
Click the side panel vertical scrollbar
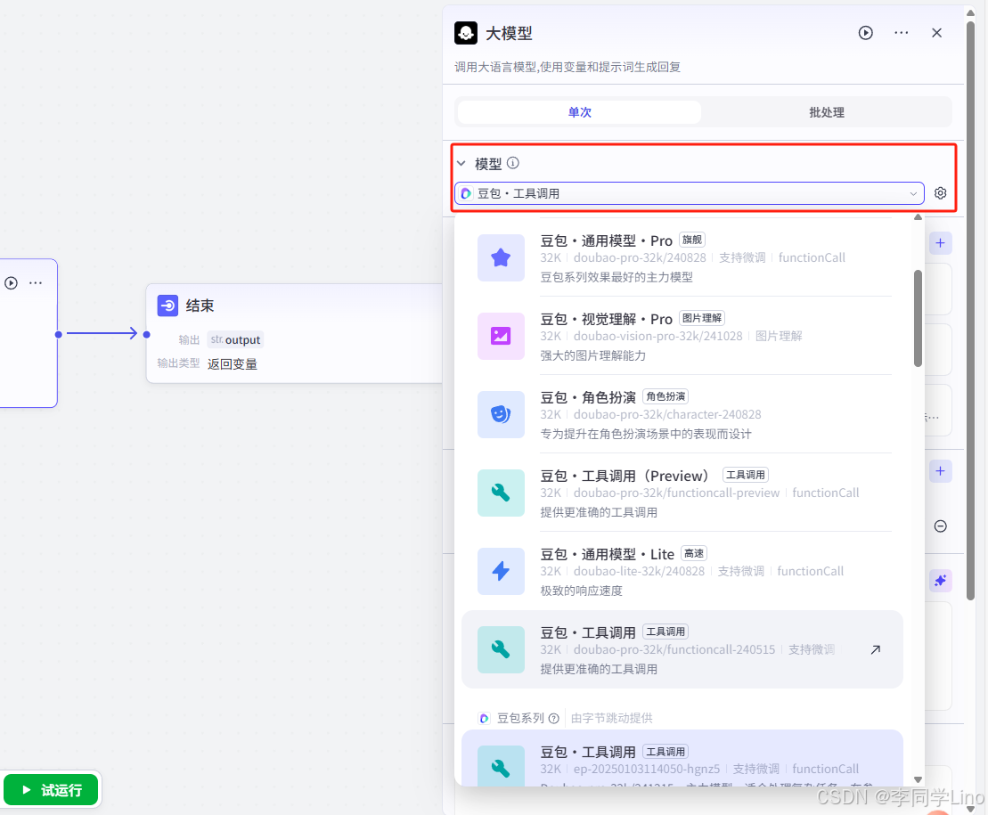970,310
